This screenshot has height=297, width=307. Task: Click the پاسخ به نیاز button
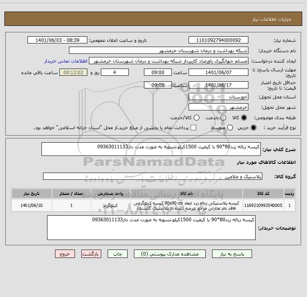coord(233,254)
